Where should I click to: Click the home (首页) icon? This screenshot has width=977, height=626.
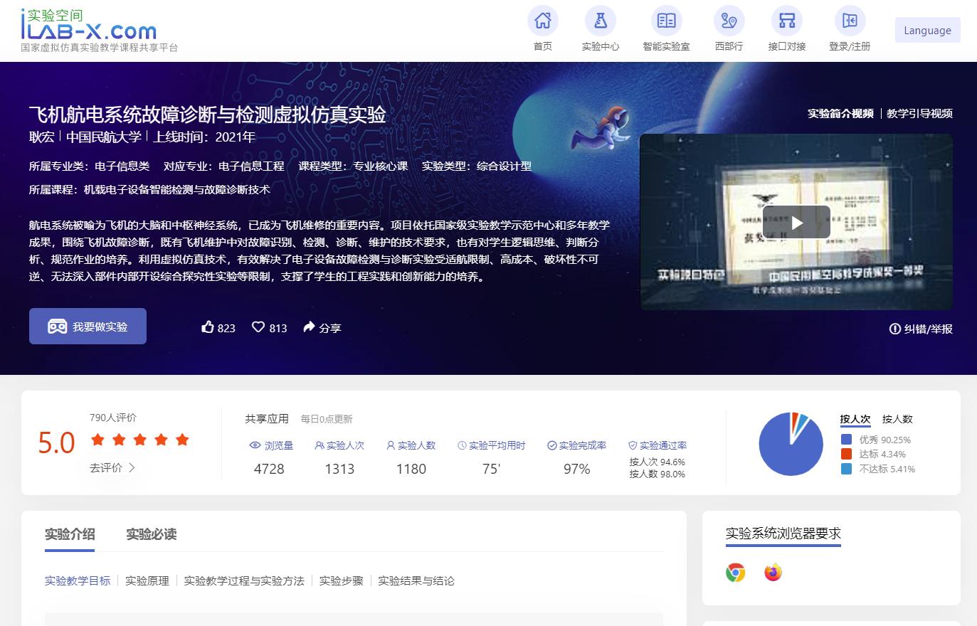click(x=542, y=21)
